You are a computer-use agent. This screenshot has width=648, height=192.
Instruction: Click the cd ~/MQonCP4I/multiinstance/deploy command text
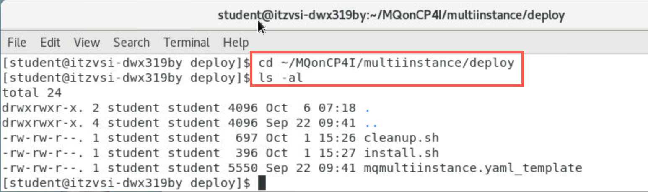click(x=386, y=63)
